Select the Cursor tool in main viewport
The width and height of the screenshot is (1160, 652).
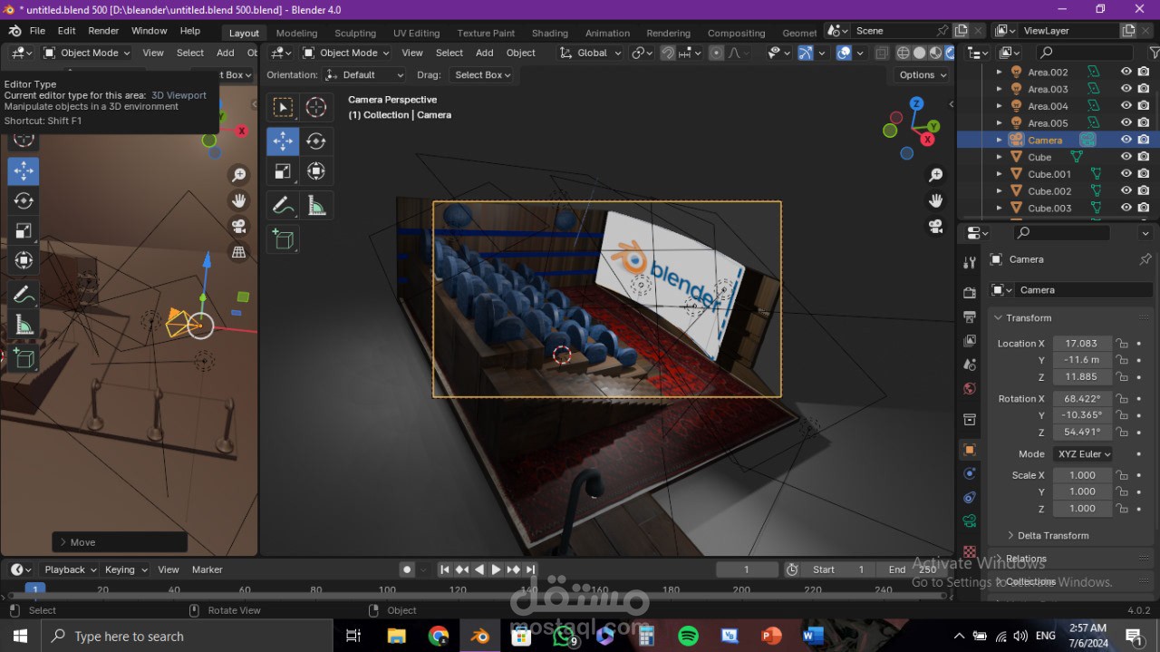(x=315, y=107)
